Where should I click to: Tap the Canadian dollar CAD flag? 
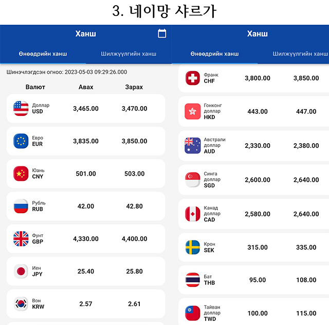[x=192, y=214]
